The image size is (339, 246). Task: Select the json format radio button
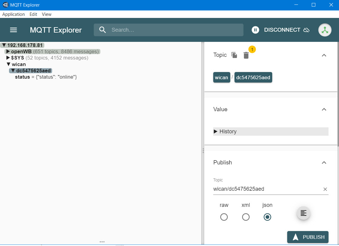click(267, 217)
